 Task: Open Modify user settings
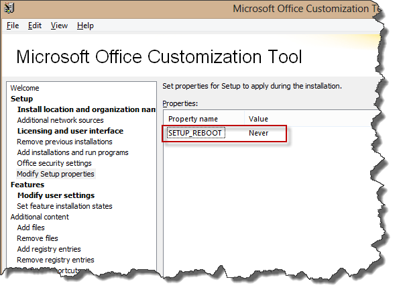click(56, 195)
